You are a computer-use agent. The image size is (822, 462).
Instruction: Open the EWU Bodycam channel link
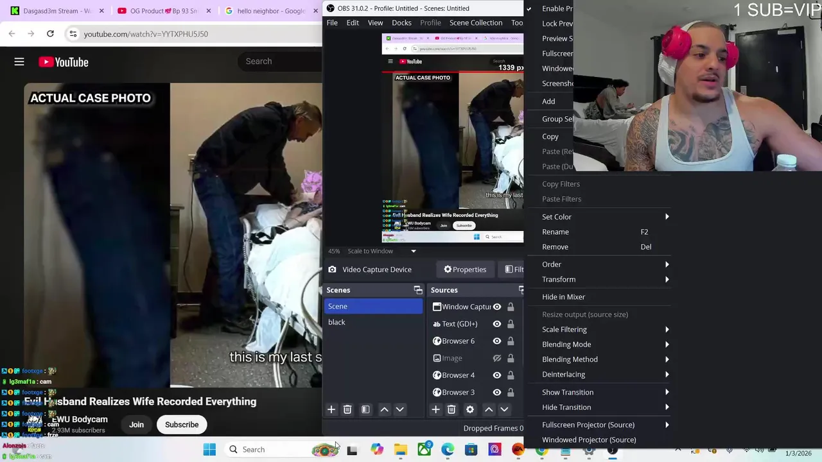point(80,420)
